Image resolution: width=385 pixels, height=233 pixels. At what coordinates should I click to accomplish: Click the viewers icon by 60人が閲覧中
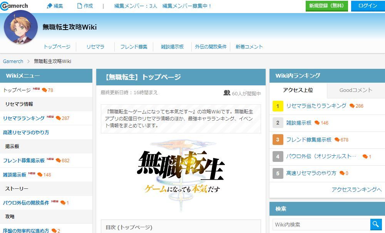point(227,93)
